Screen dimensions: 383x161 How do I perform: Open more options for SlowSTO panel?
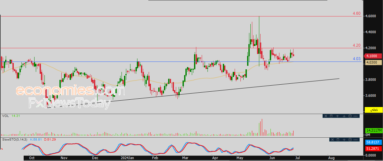pyautogui.click(x=356, y=140)
